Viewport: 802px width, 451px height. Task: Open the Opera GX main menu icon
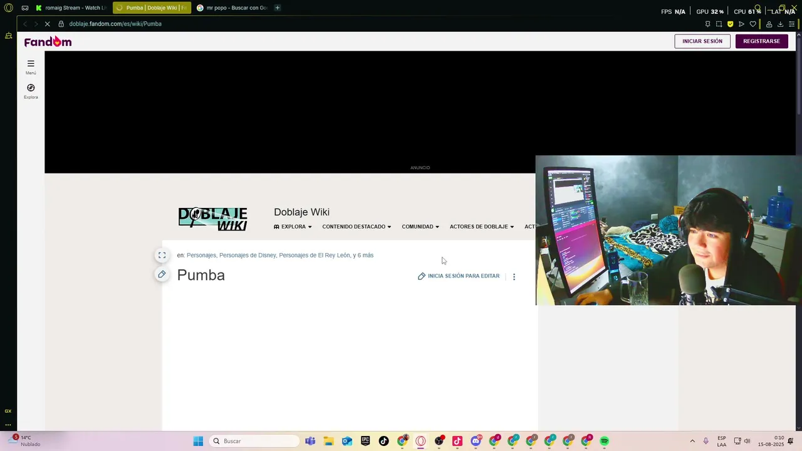pyautogui.click(x=8, y=8)
